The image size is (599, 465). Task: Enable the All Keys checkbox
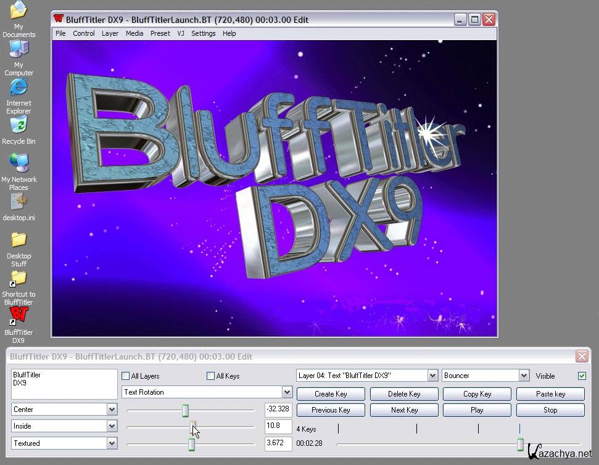[211, 376]
